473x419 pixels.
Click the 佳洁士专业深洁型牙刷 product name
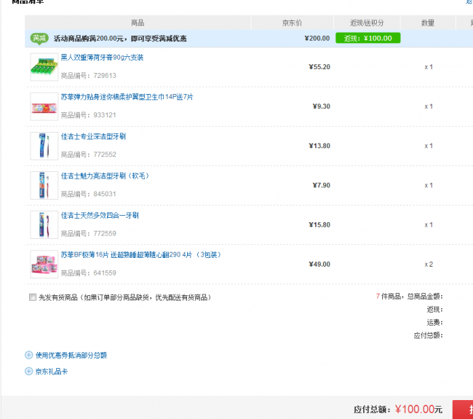[x=93, y=136]
